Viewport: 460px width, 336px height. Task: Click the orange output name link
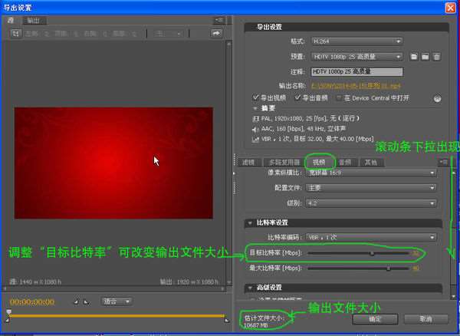tap(356, 86)
